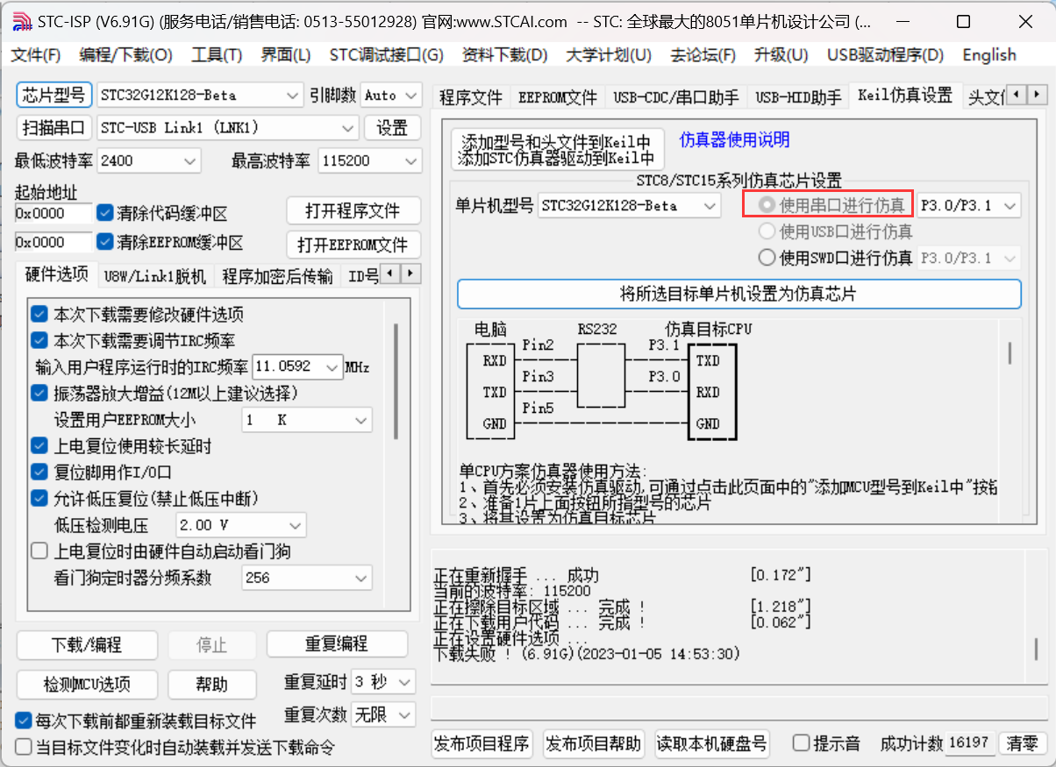Click 扫描串口 button
The image size is (1056, 767).
54,128
